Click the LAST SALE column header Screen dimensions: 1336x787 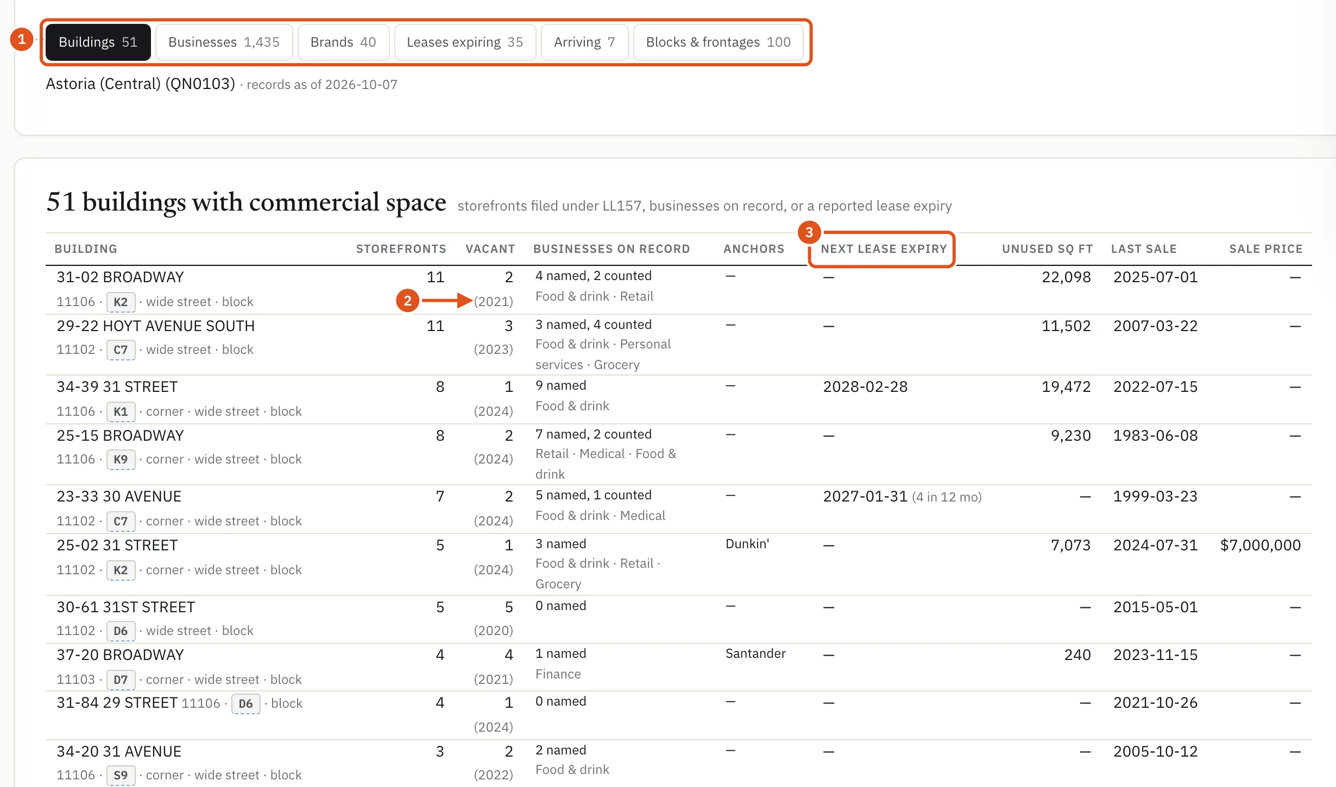[1144, 249]
